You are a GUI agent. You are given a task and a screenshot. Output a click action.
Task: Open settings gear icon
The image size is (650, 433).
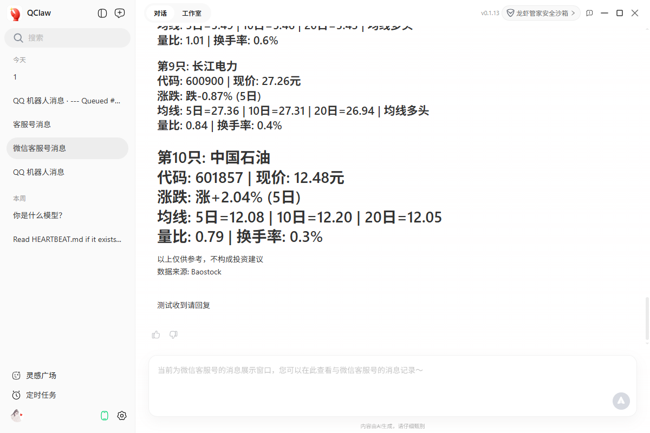coord(122,416)
